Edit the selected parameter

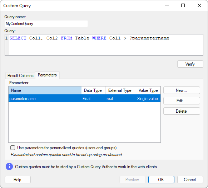[182, 101]
